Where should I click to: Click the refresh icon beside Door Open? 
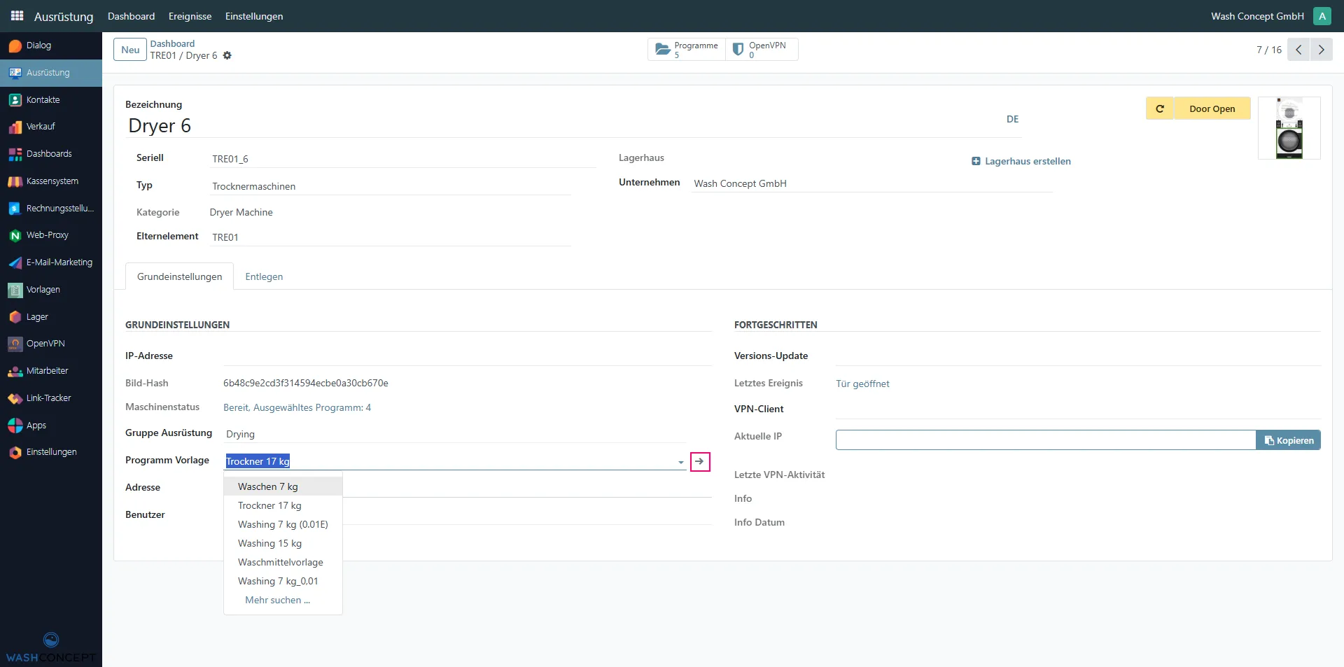[1160, 108]
